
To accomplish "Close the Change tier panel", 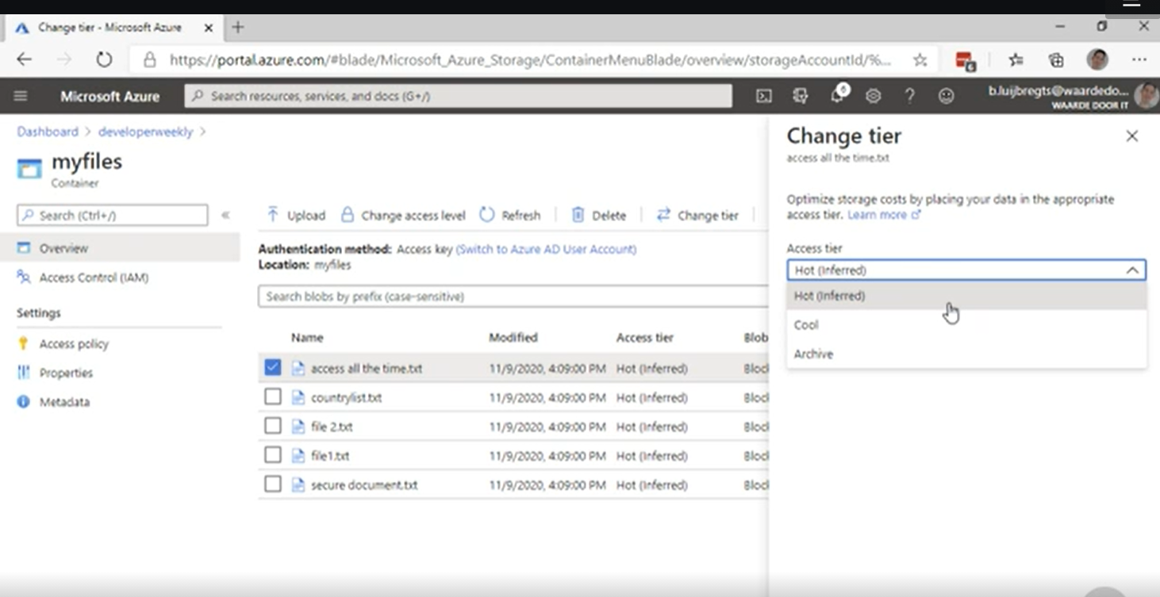I will [x=1132, y=136].
